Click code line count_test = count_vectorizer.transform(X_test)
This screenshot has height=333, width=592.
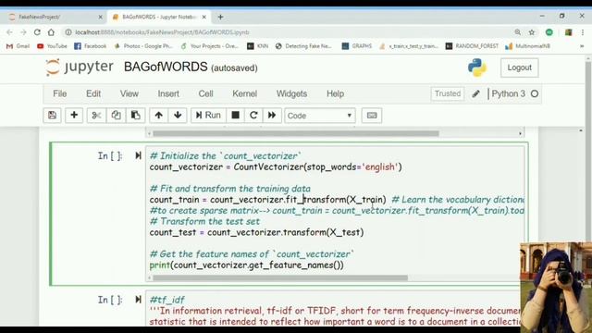point(256,232)
